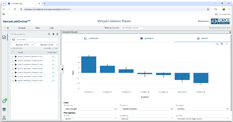Image resolution: width=233 pixels, height=122 pixels.
Task: Click the zoom magnifier above the barplot
Action: [222, 44]
